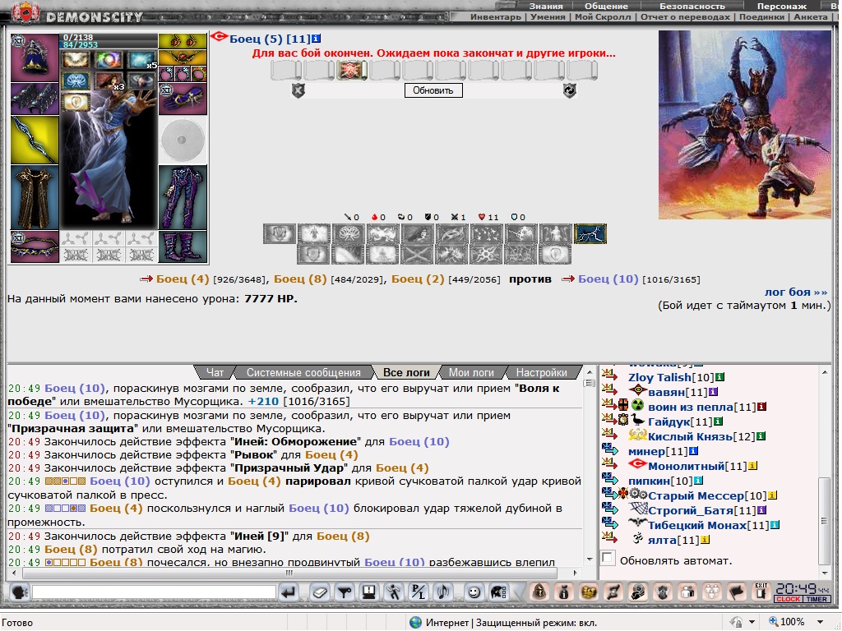Click the log horizontal scrollbar thumb
The width and height of the screenshot is (842, 631).
tap(289, 573)
